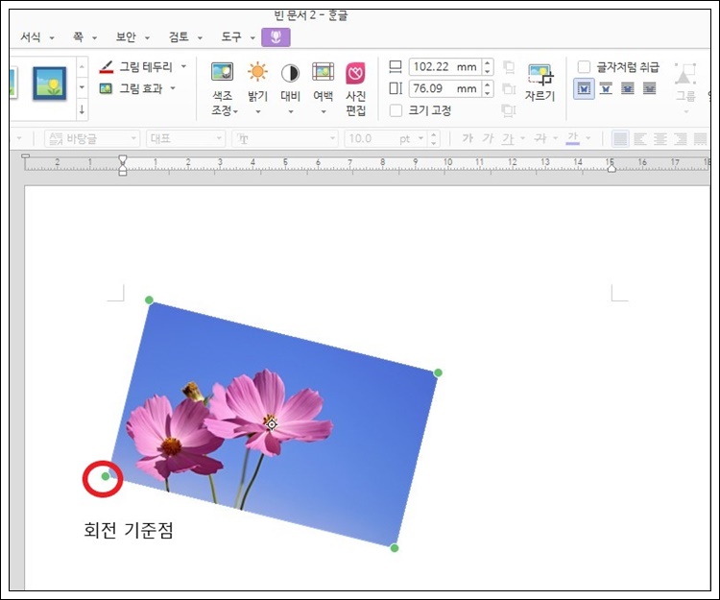Click the distribute alignment icon
The image size is (720, 600).
tap(700, 138)
